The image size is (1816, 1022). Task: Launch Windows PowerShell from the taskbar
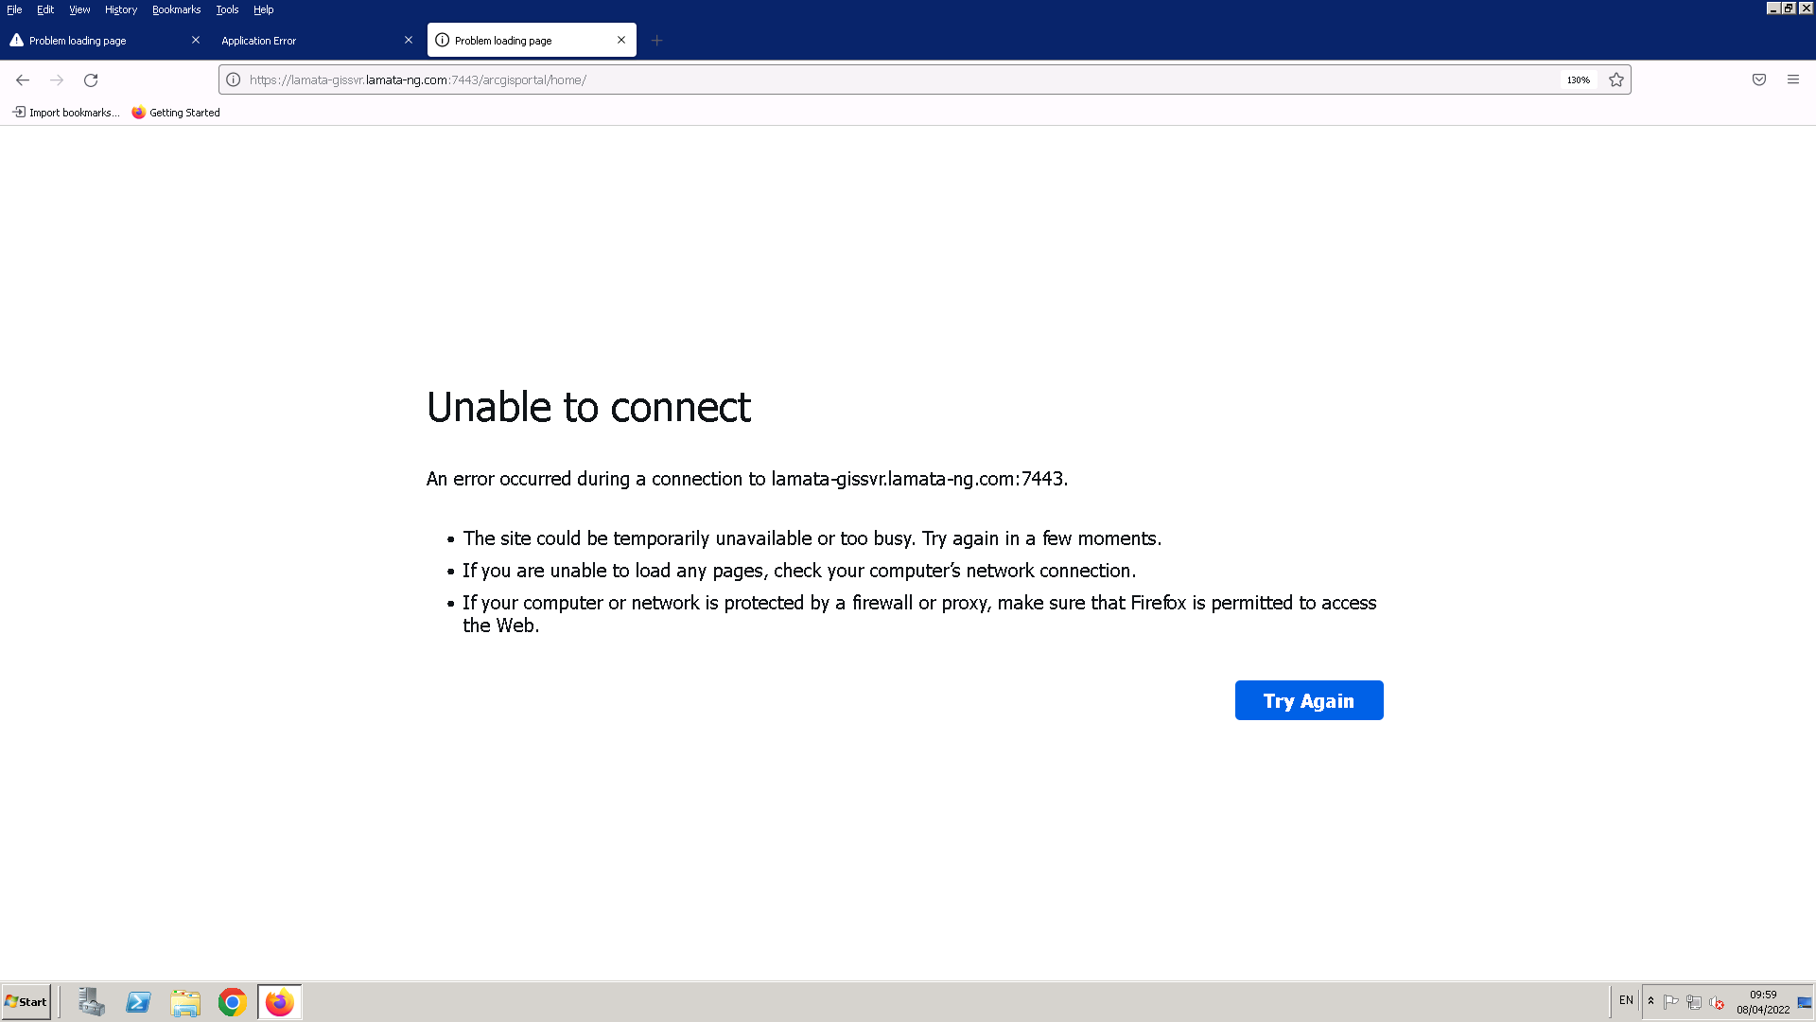tap(138, 1001)
